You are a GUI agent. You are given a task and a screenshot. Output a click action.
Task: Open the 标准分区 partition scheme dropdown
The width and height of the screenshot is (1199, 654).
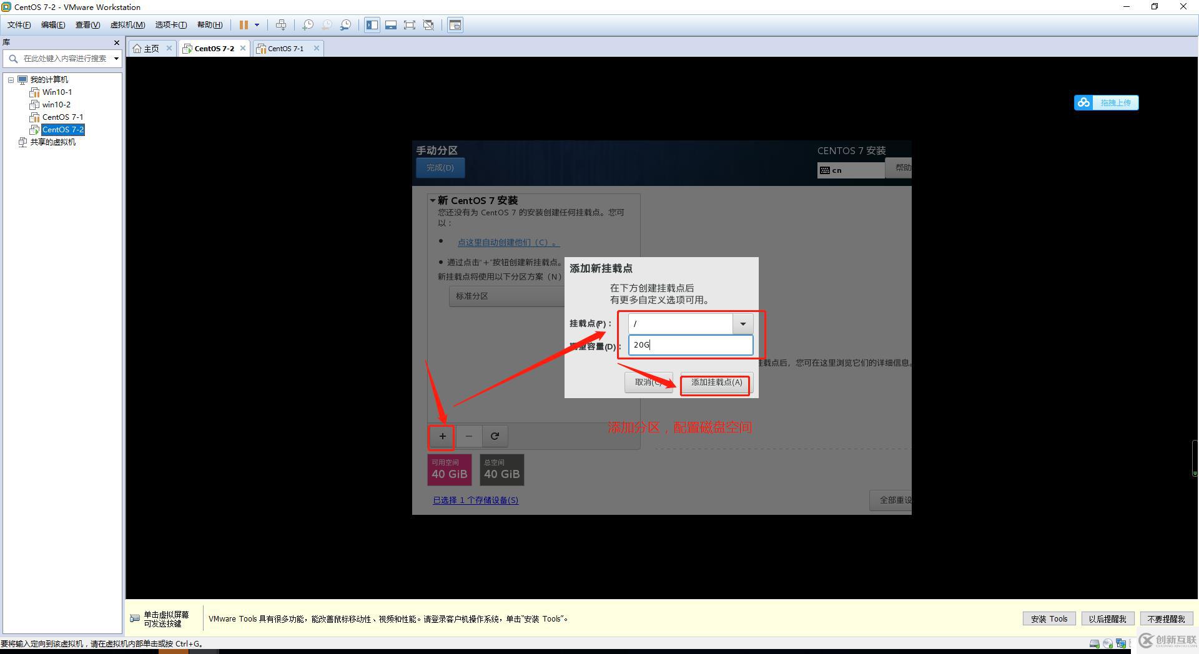point(507,296)
